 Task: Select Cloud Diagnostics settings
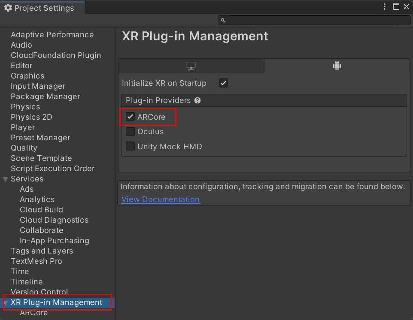[x=54, y=220]
